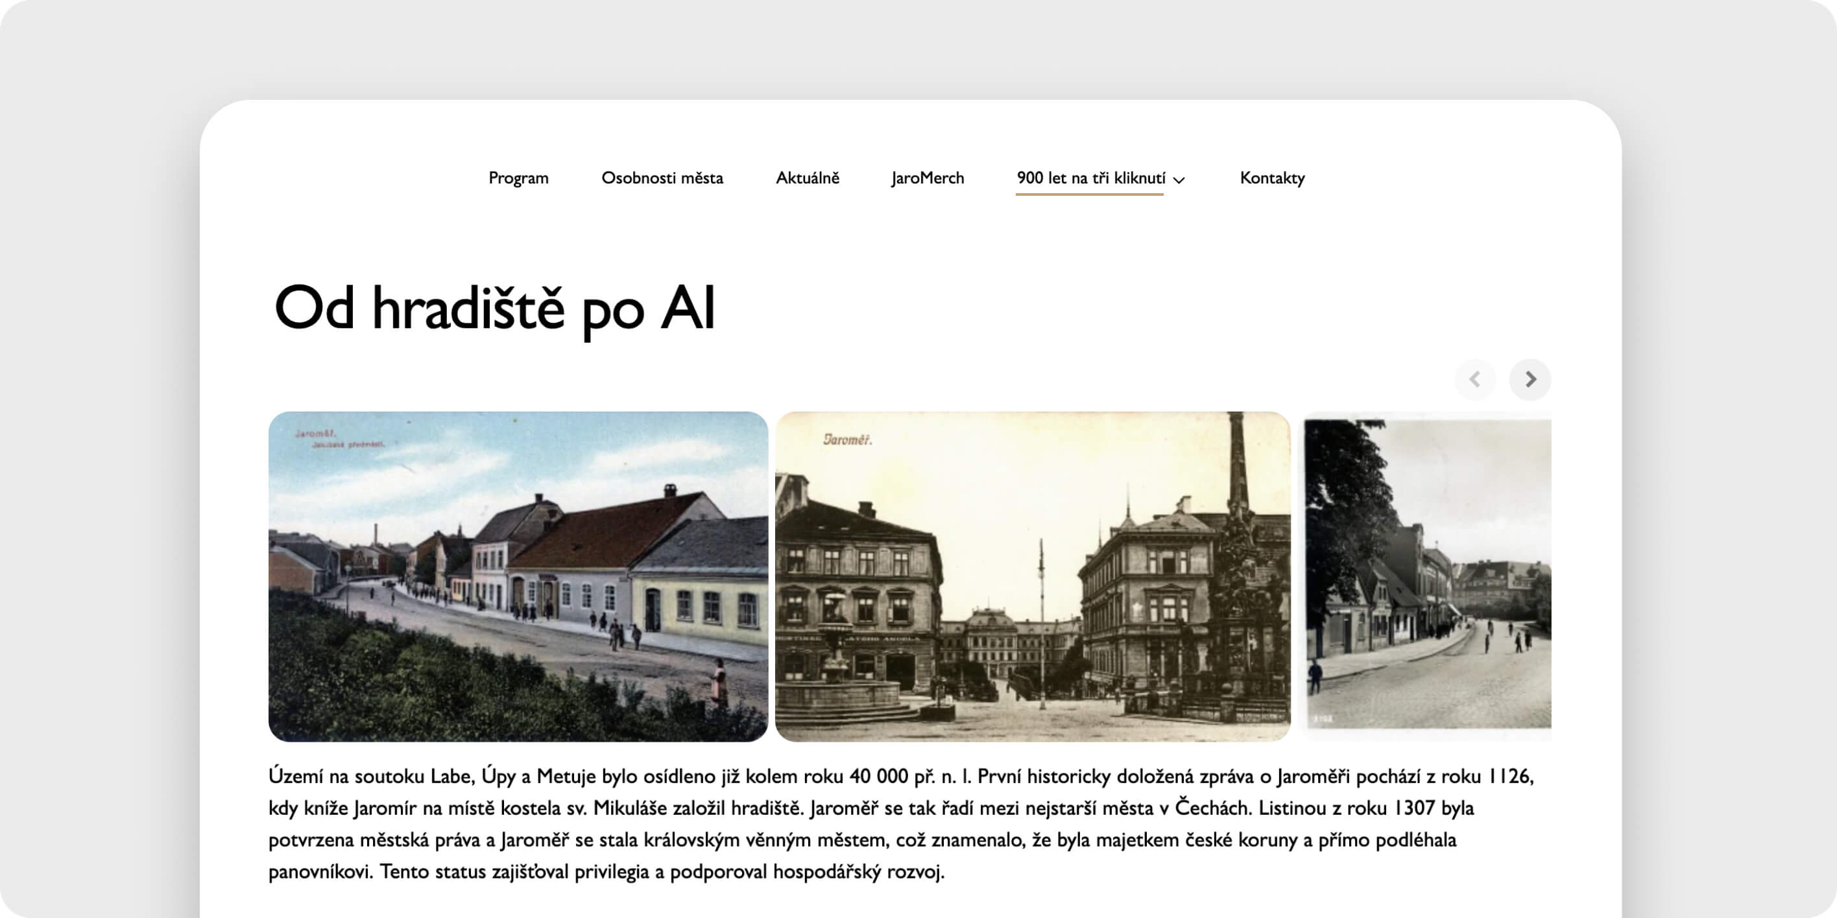
Task: Expand the 900 let menu chevron
Action: 1179,180
